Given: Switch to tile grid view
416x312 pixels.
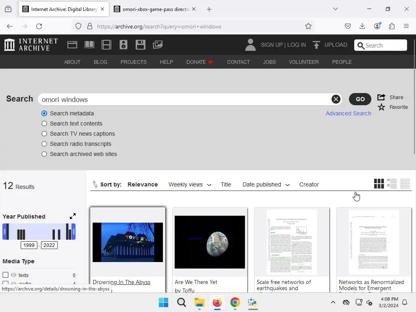Looking at the screenshot, I should (x=379, y=184).
